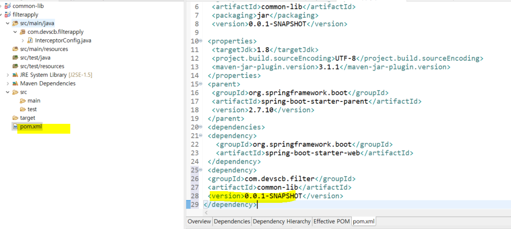Viewport: 511px width, 229px height.
Task: Click the UTF-8 sourceEncoding value
Action: 345,58
